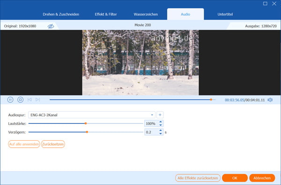Screen dimensions: 281x185
Task: Click the Abbrechen button
Action: [x=262, y=178]
